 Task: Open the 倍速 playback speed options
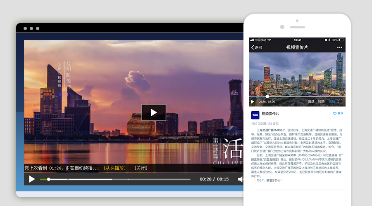pyautogui.click(x=311, y=101)
